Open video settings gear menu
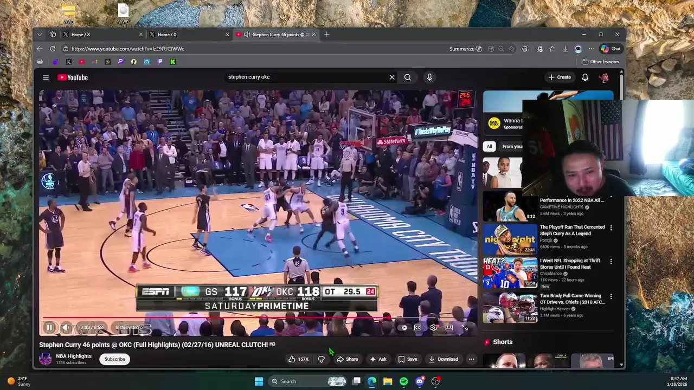 click(433, 327)
